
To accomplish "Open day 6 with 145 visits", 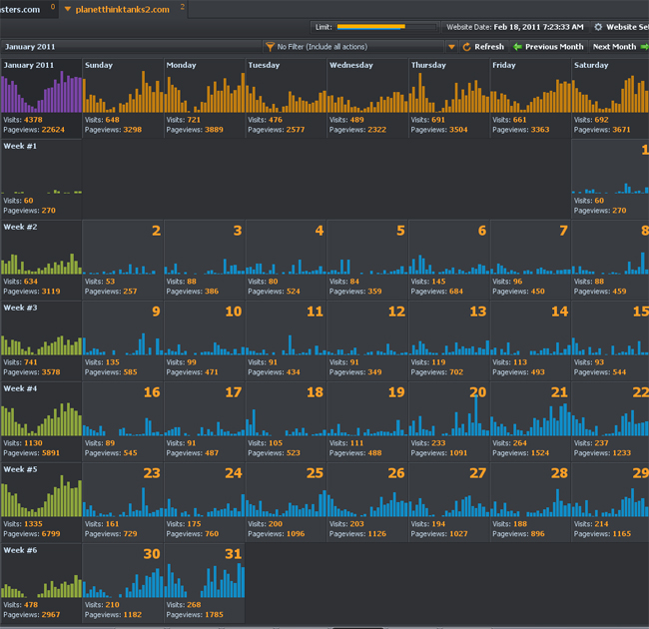I will click(449, 260).
